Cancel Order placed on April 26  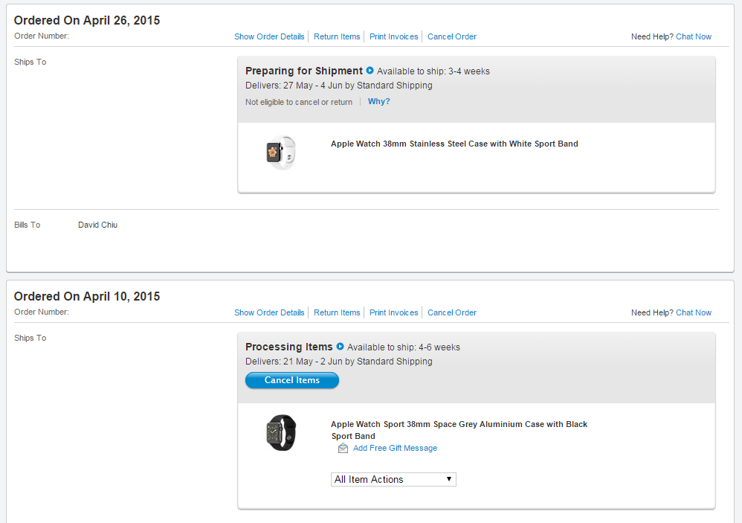tap(452, 36)
